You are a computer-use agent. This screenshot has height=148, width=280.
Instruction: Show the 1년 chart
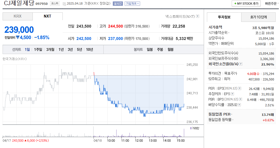(61, 49)
